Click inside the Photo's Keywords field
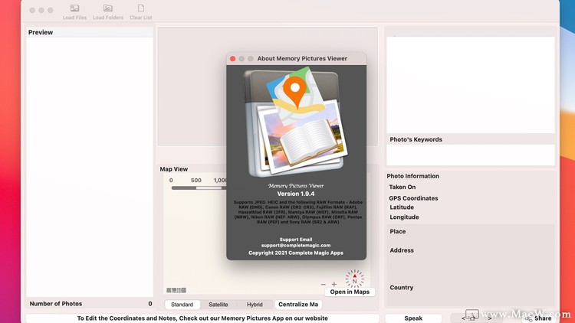The height and width of the screenshot is (323, 575). pyautogui.click(x=470, y=155)
